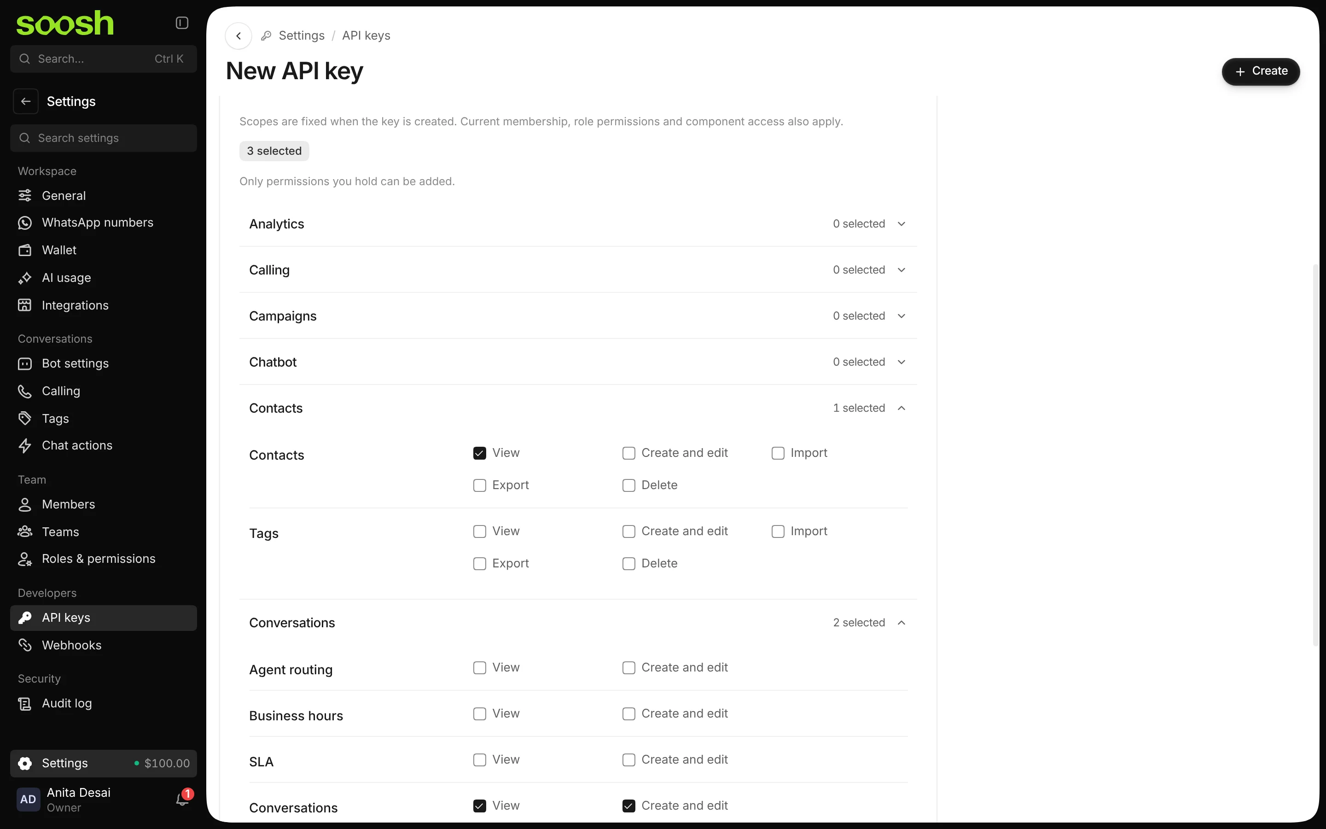This screenshot has height=829, width=1326.
Task: Click the Integrations icon
Action: 25,305
